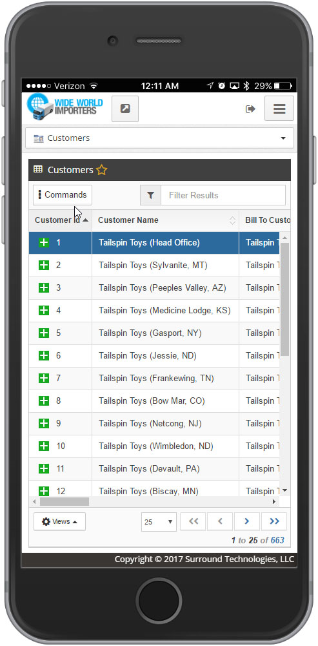Go to the last page of results
Viewport: 318px width, 646px height.
click(274, 521)
